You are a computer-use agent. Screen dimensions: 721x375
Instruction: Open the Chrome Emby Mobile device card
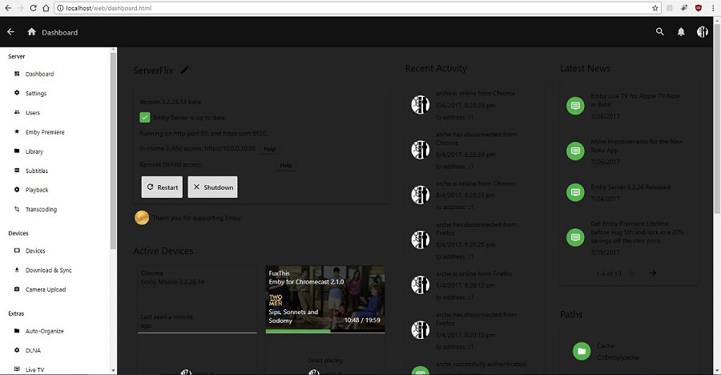(x=197, y=299)
